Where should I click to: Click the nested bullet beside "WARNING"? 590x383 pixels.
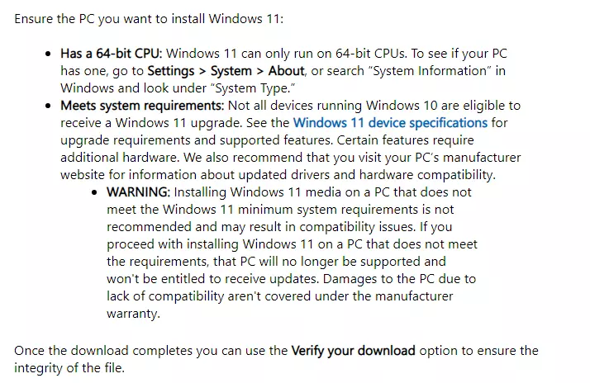95,191
